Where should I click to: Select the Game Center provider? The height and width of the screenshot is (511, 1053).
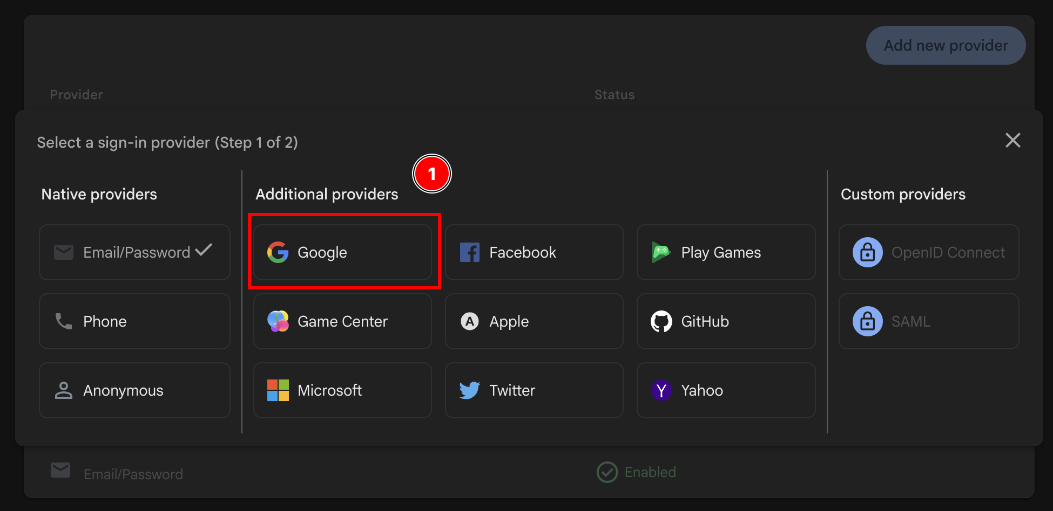[x=342, y=321]
